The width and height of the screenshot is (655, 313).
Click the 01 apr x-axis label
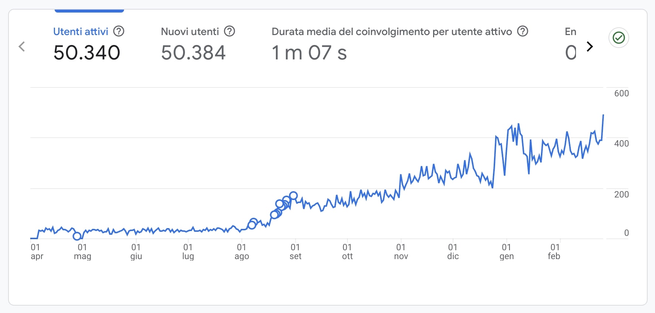37,252
